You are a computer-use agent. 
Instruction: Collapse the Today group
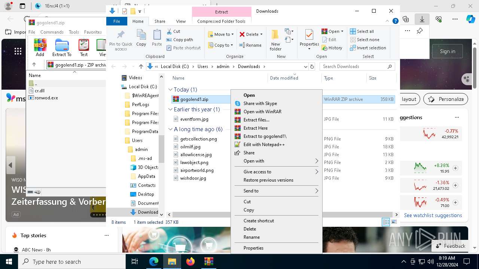(170, 90)
